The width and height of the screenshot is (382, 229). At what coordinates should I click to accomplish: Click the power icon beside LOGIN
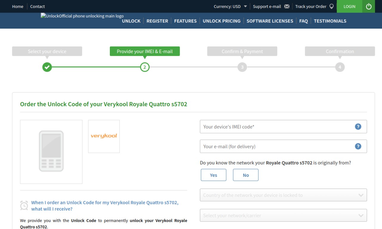(369, 6)
